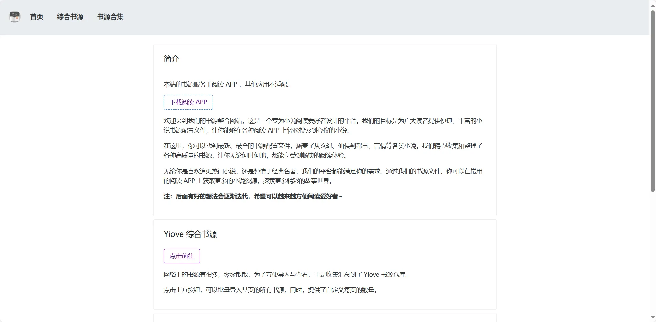Click the bold note starting with 注：
Screen dimensions: 656x322
click(x=253, y=196)
